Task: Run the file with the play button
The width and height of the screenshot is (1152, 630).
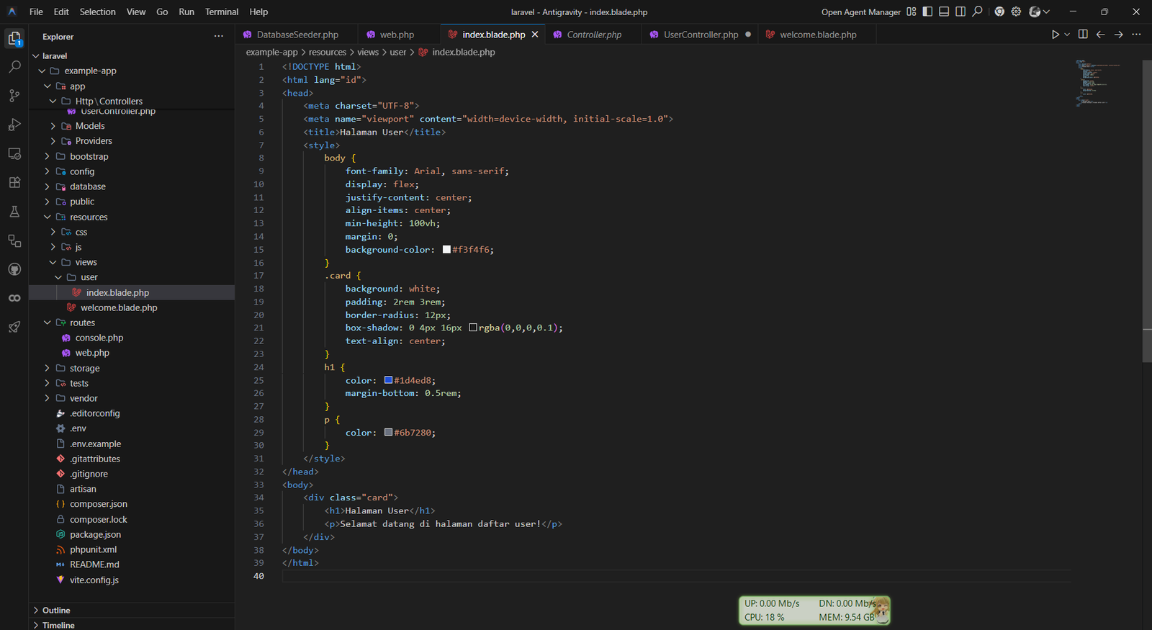Action: tap(1056, 35)
